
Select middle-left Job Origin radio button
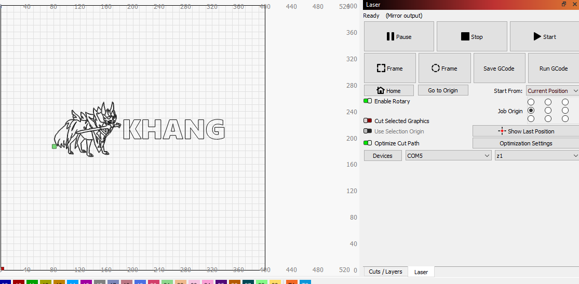click(x=531, y=111)
